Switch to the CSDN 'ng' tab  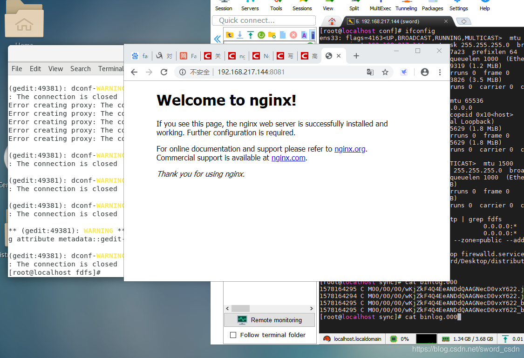237,56
